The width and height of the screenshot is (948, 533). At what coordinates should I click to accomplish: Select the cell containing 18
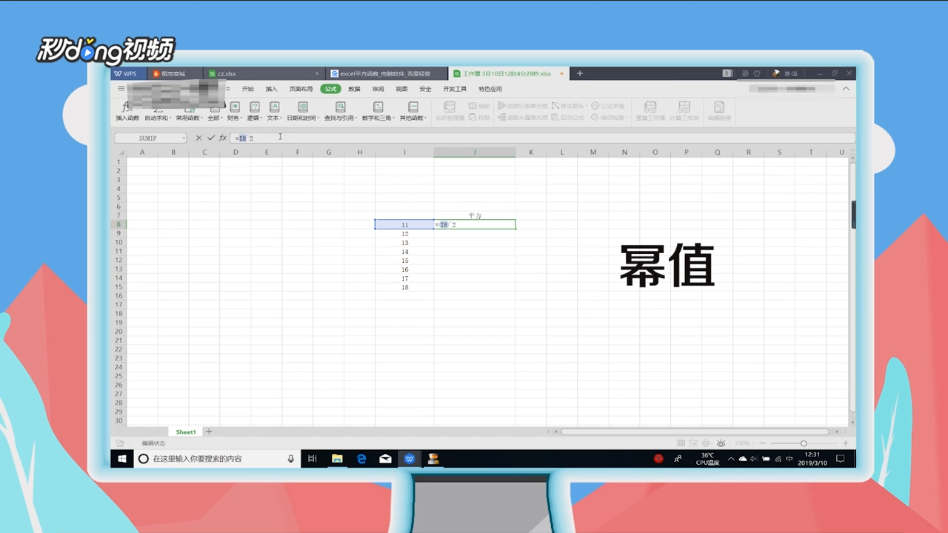pyautogui.click(x=404, y=287)
